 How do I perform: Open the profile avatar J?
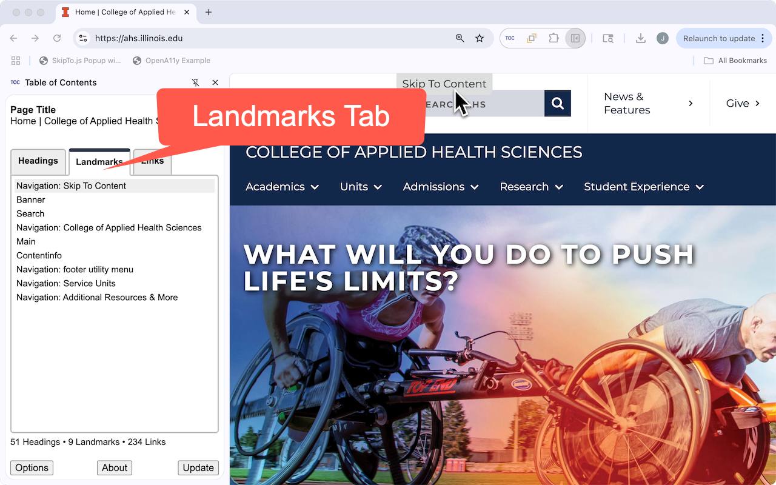tap(663, 38)
